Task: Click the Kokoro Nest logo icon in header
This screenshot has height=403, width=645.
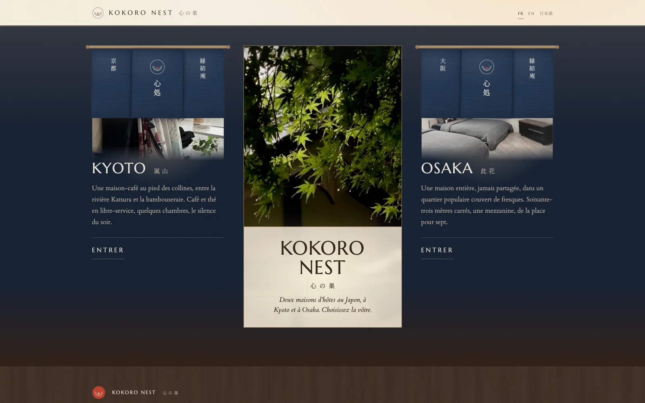Action: 98,13
